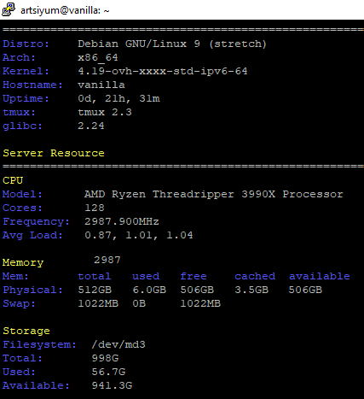364x399 pixels.
Task: Click the 'glibc:' label
Action: point(22,126)
